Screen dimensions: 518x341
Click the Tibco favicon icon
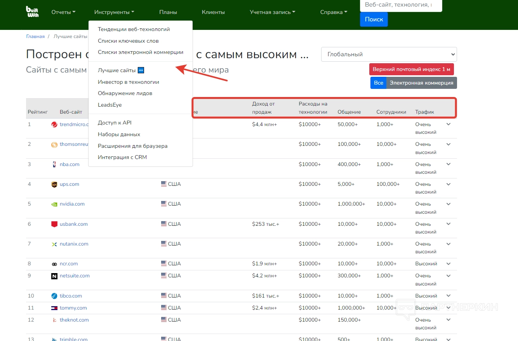tap(54, 296)
